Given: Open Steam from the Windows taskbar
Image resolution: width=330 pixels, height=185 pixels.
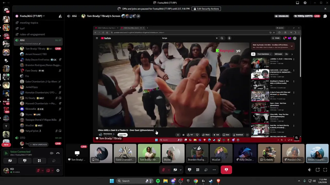Looking at the screenshot, I should click(x=211, y=181).
